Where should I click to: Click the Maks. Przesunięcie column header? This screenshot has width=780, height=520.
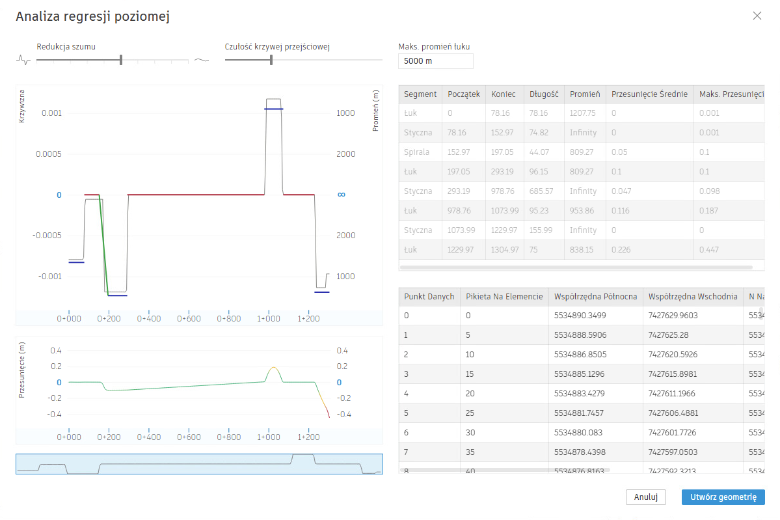(731, 94)
